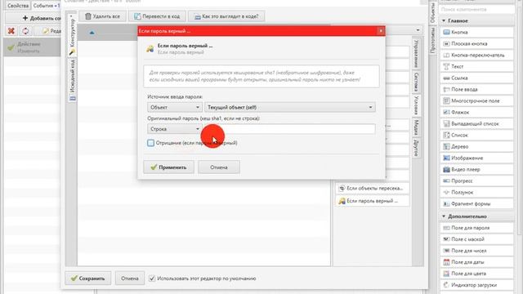This screenshot has width=523, height=294.
Task: Select the Плоская кнопка component
Action: 476,43
